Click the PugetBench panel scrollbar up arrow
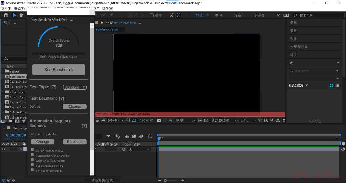Screen dimensions: 346x183 92,26
